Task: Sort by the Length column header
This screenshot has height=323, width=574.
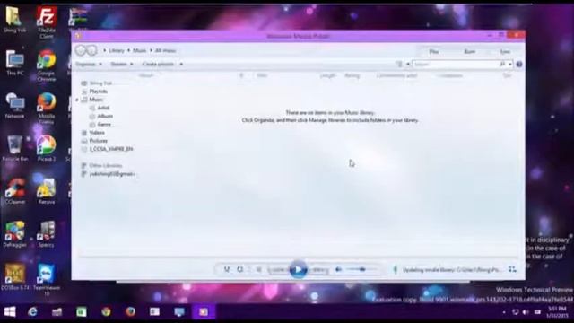Action: point(327,75)
